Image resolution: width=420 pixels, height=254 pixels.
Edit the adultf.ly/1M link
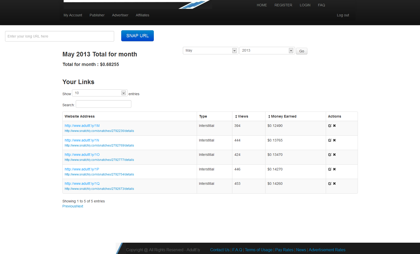330,126
